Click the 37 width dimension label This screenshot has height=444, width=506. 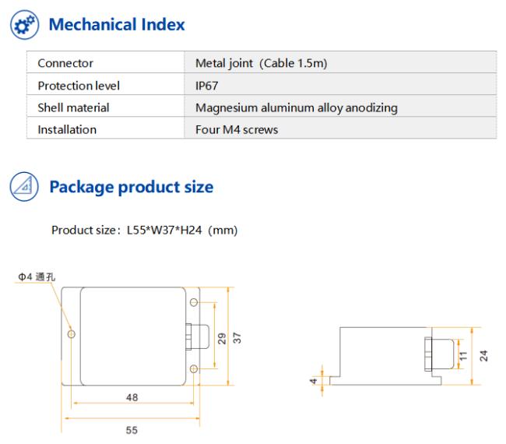tap(237, 338)
